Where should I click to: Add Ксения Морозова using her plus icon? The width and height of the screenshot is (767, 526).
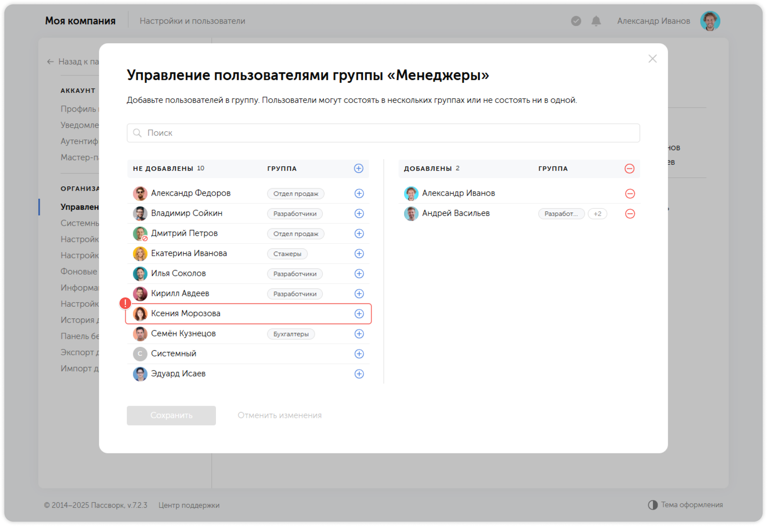point(359,314)
